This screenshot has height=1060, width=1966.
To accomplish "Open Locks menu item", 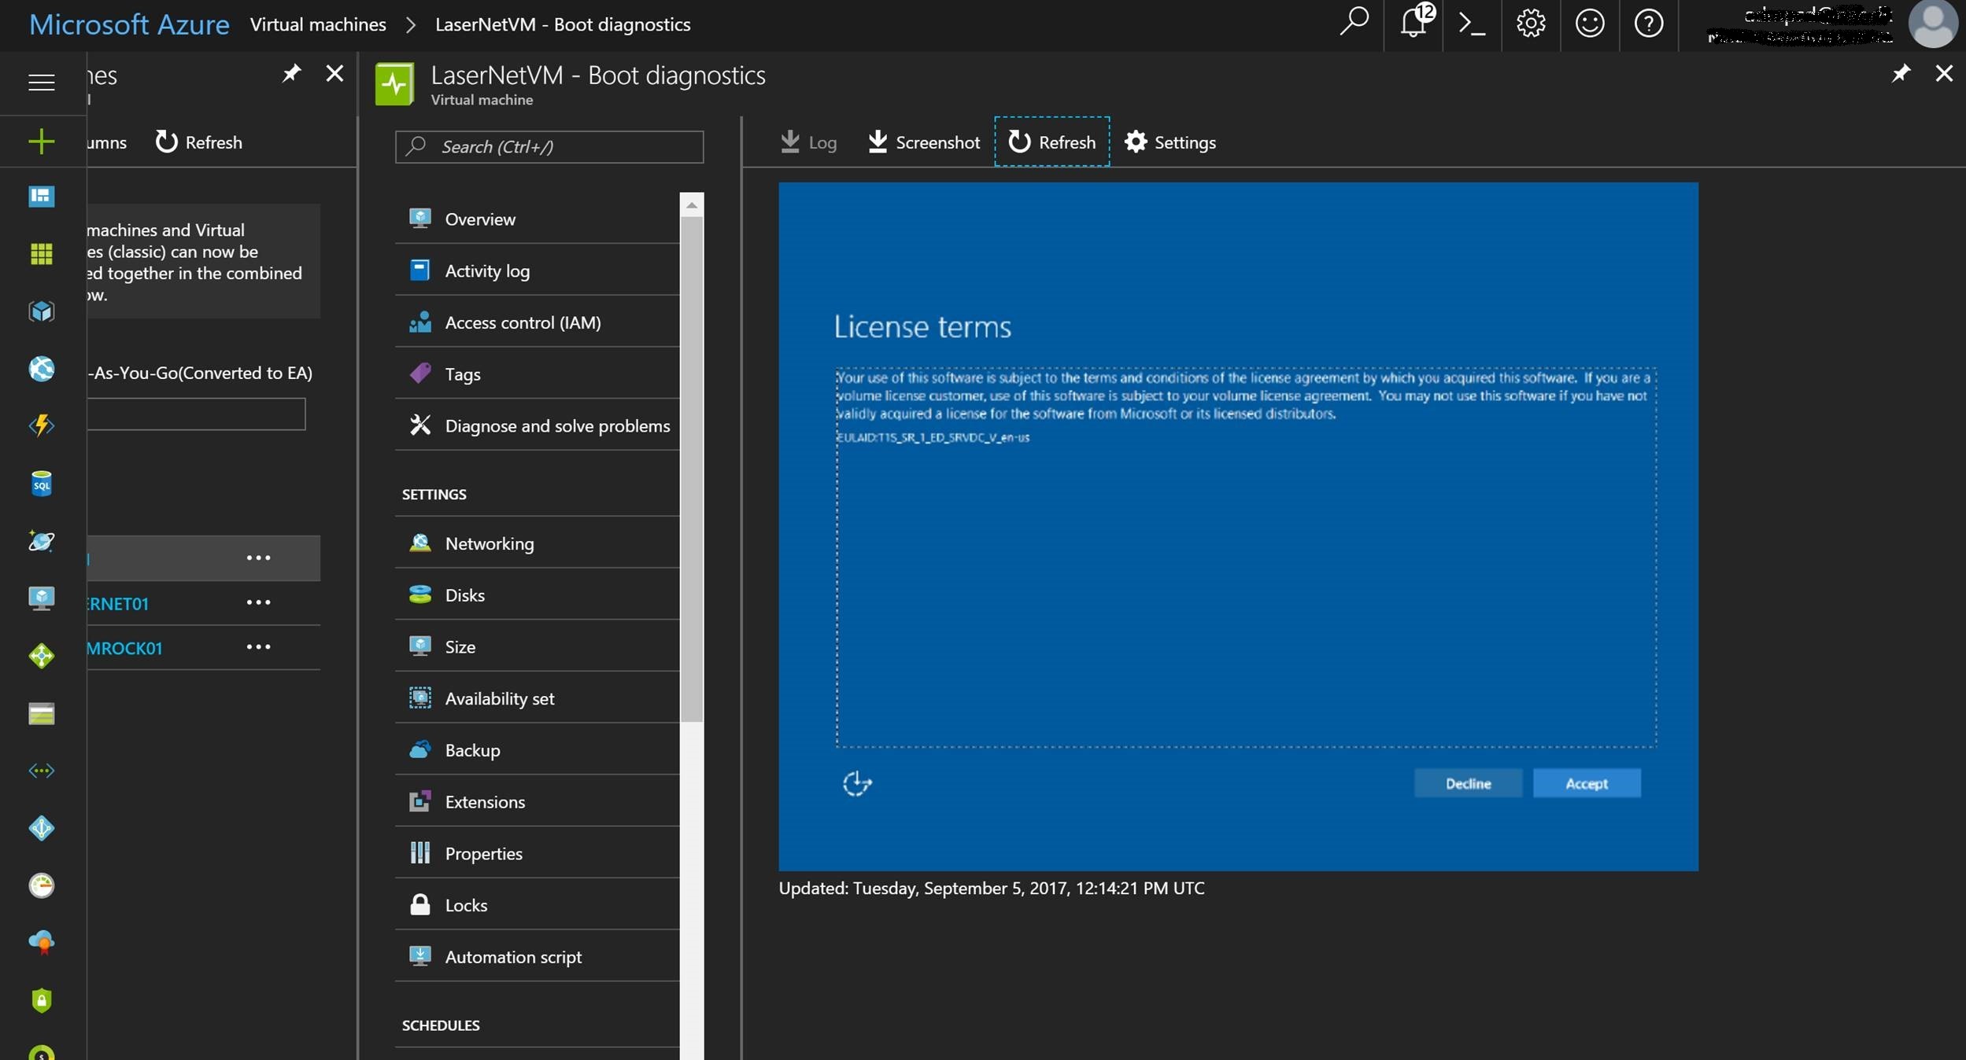I will [537, 905].
